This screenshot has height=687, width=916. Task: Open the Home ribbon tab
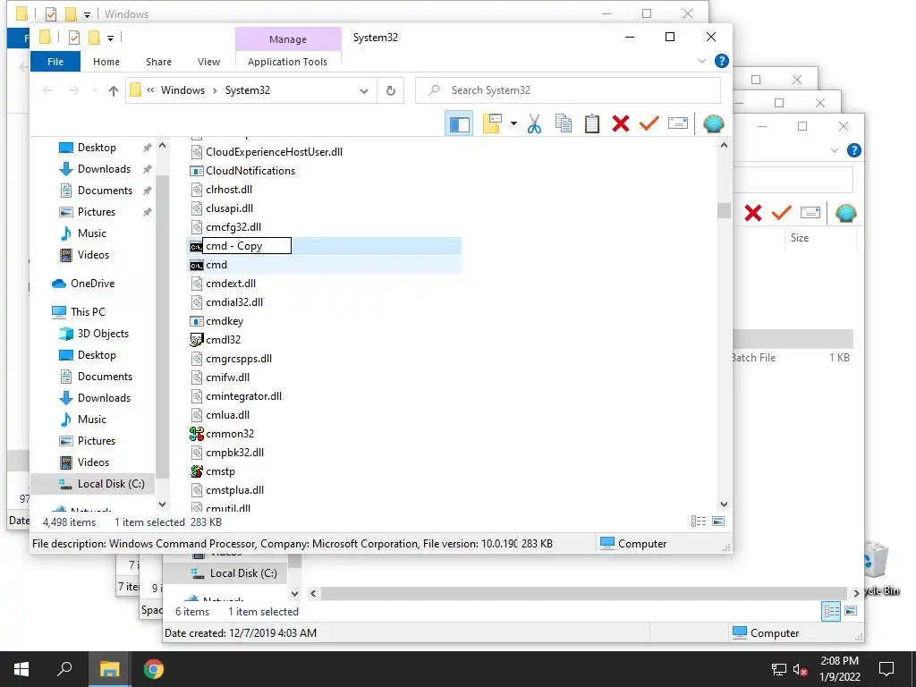tap(106, 62)
